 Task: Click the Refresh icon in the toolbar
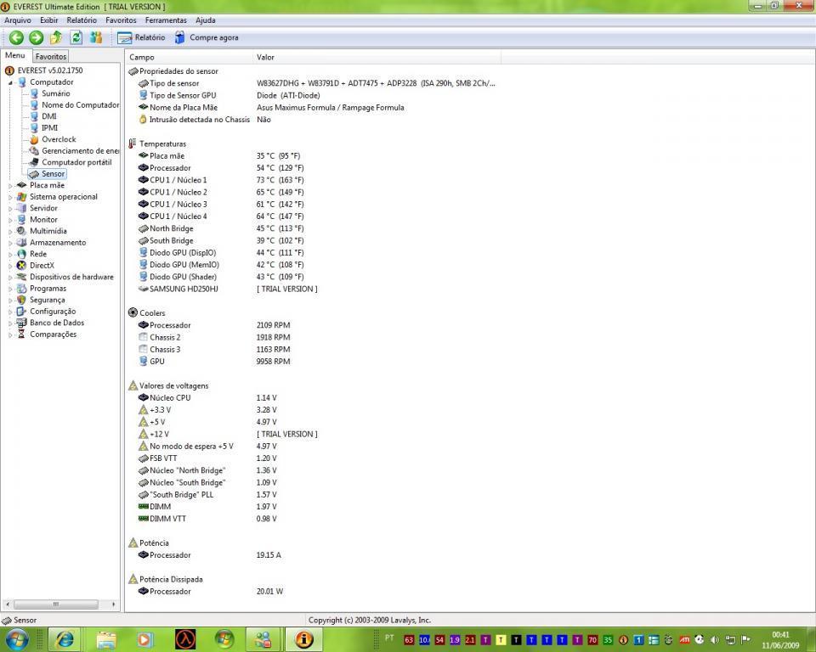76,37
